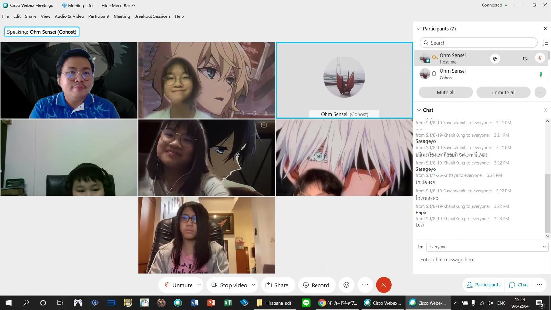Click host's video camera icon
This screenshot has height=310, width=551.
(x=525, y=58)
